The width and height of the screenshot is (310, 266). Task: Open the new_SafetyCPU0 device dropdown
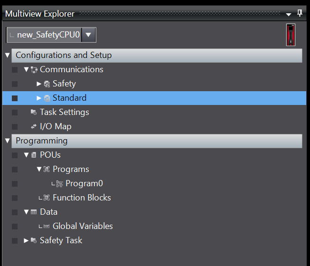click(x=88, y=35)
